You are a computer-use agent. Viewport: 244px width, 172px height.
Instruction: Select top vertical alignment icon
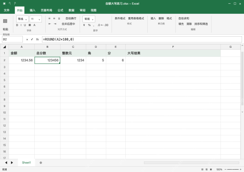(x=50, y=19)
